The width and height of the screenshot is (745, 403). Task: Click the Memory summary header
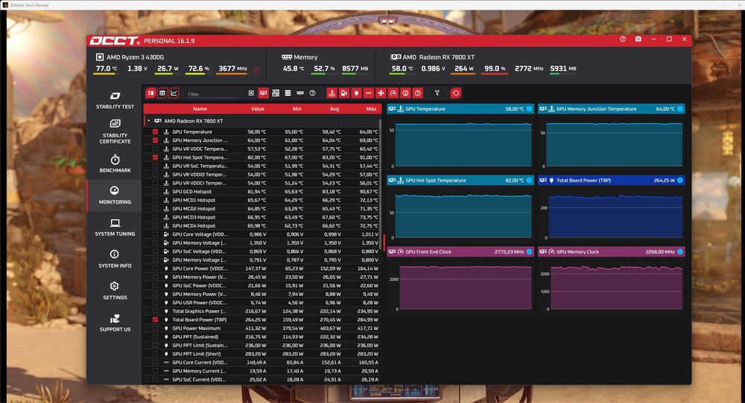(x=299, y=57)
